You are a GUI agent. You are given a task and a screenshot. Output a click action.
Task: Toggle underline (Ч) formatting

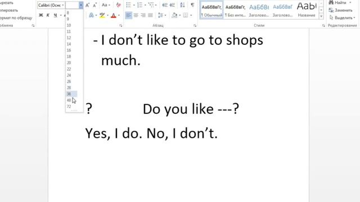(55, 15)
